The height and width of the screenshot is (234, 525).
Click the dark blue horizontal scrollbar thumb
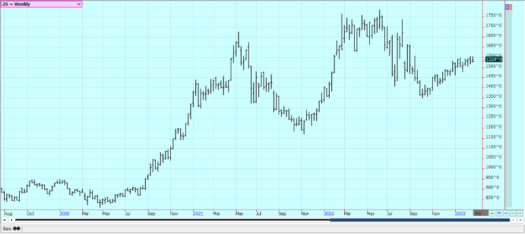click(420, 220)
